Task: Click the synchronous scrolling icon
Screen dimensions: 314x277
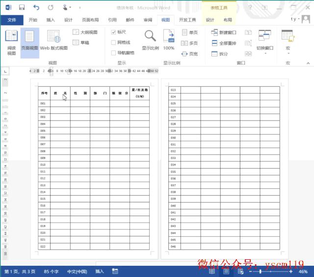Action: coord(248,43)
